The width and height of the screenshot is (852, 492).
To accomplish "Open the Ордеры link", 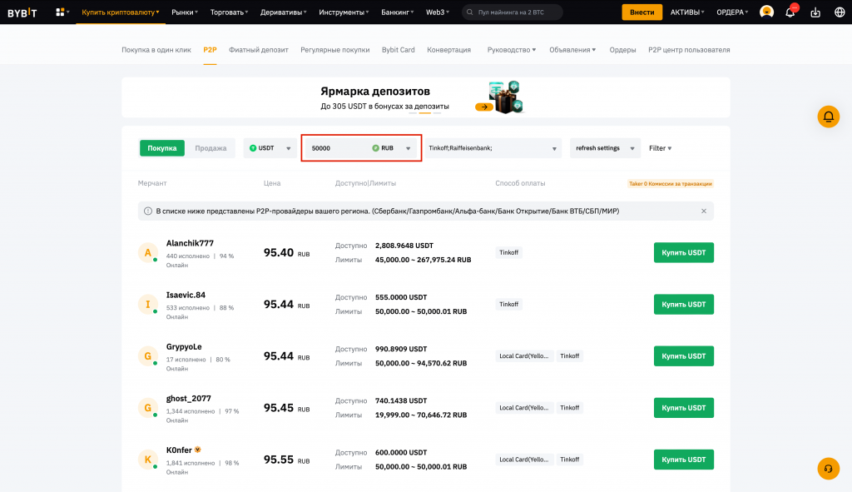I will click(622, 49).
